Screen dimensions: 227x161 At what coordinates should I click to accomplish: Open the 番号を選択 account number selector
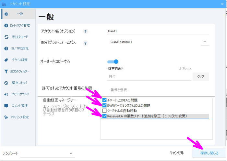(161, 90)
